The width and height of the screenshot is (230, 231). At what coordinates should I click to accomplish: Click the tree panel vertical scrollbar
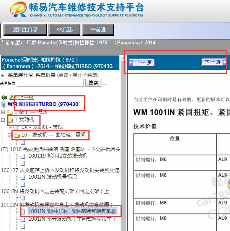pos(123,143)
